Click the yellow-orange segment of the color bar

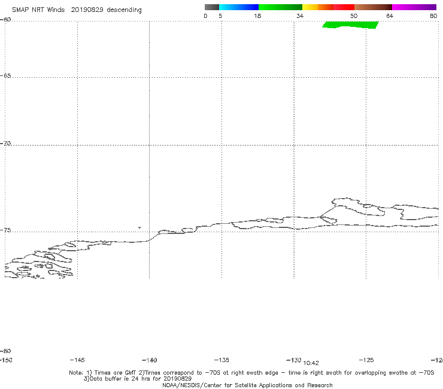coord(318,7)
